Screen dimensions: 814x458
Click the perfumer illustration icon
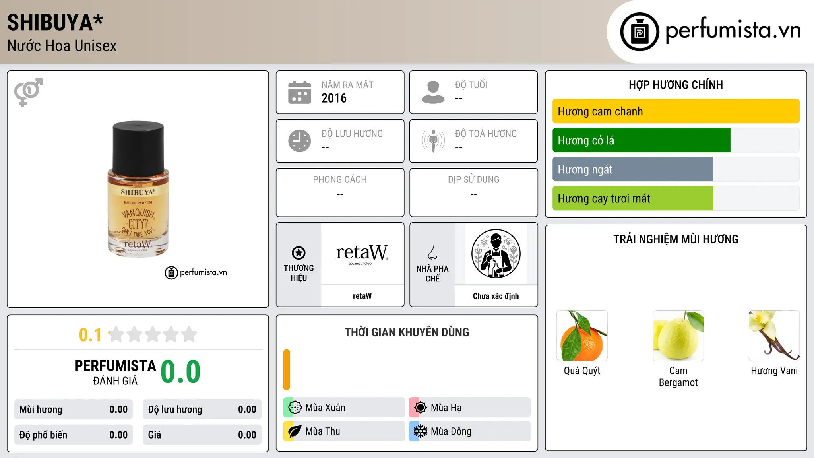click(496, 254)
